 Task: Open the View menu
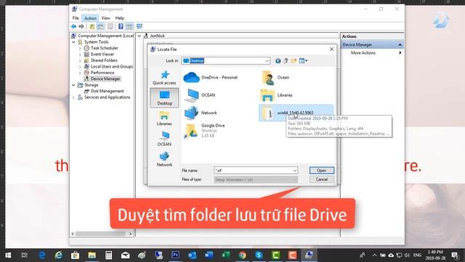click(x=105, y=18)
